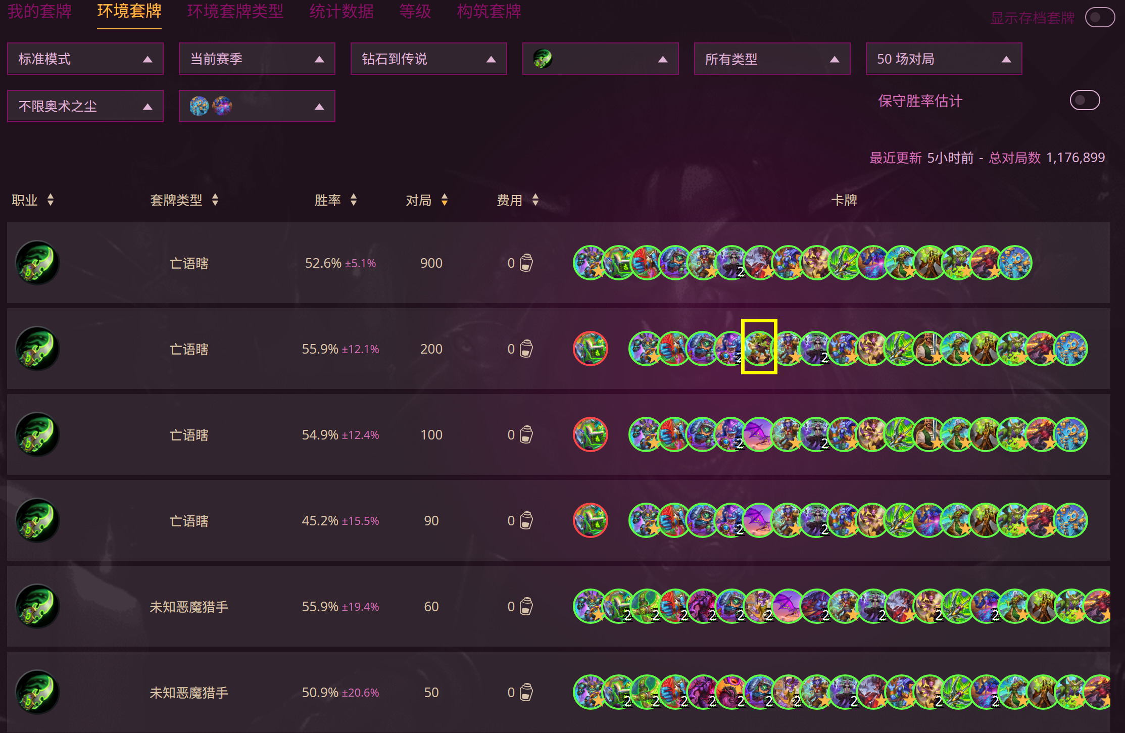1125x733 pixels.
Task: Switch to the 我的套牌 tab
Action: tap(40, 11)
